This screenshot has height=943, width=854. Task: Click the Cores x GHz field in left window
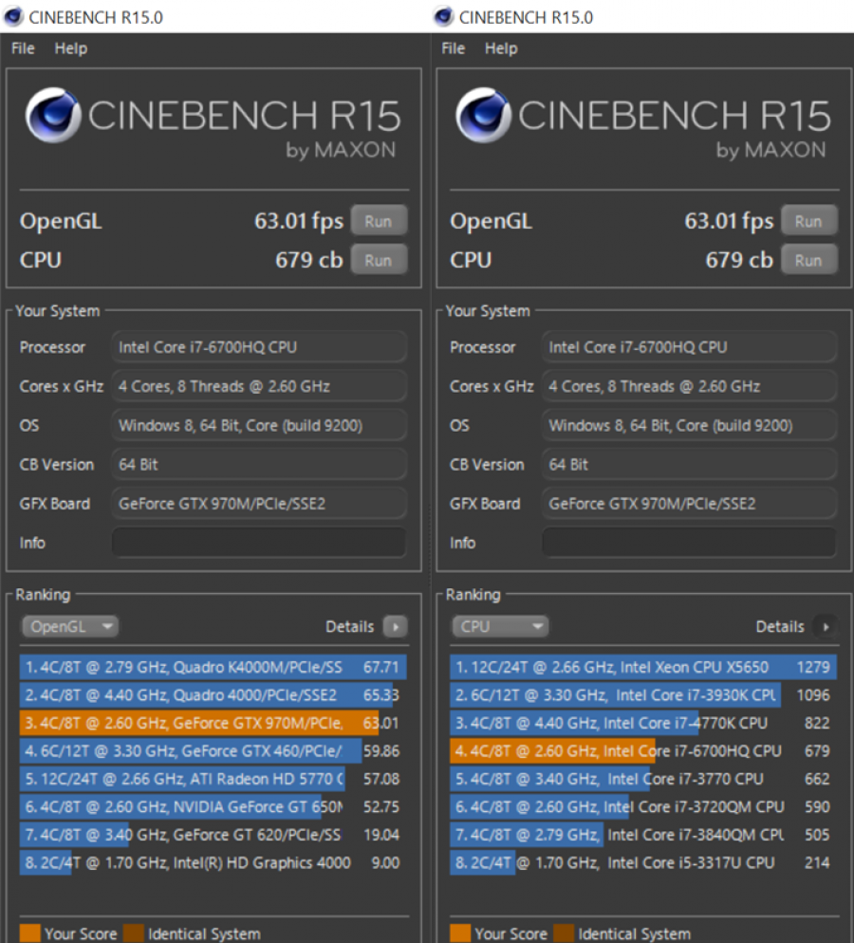click(x=259, y=386)
